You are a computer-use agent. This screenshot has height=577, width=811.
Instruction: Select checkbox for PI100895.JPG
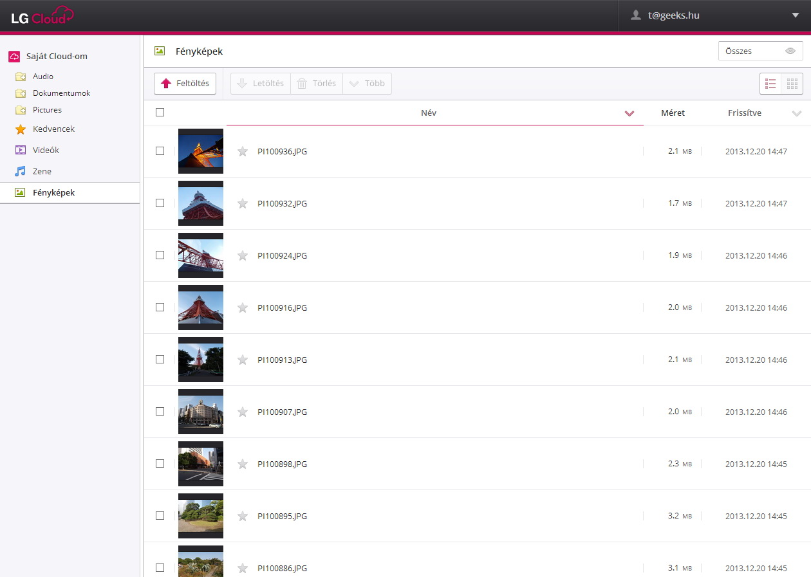160,516
